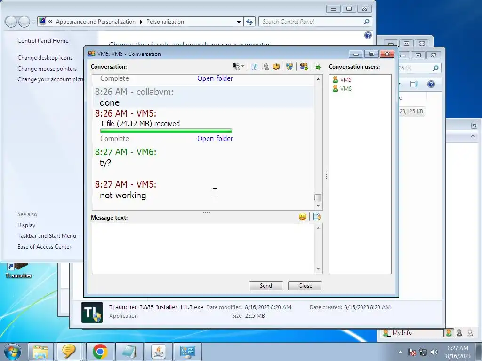This screenshot has height=361, width=482.
Task: Click the document info toolbar icon
Action: point(265,66)
